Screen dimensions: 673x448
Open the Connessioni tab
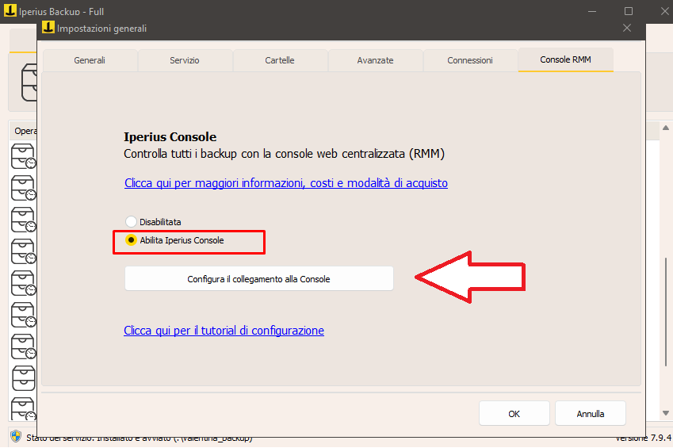(470, 60)
